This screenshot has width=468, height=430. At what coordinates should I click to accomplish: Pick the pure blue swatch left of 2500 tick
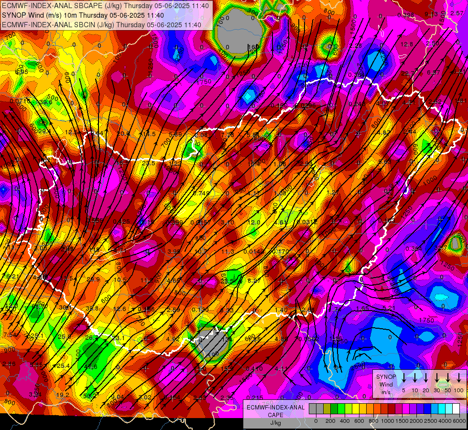click(428, 408)
